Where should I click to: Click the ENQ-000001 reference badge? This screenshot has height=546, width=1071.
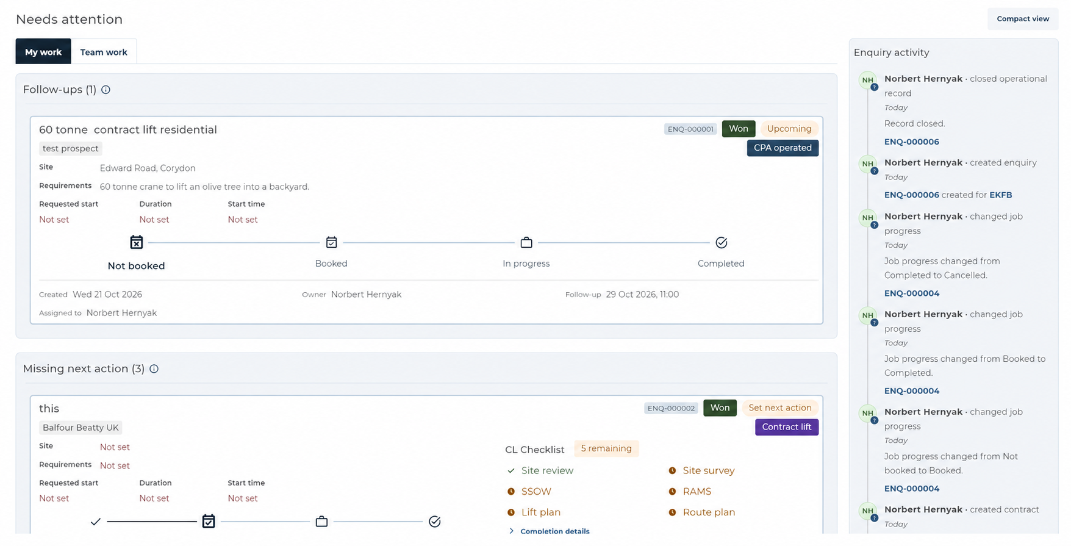pyautogui.click(x=690, y=129)
